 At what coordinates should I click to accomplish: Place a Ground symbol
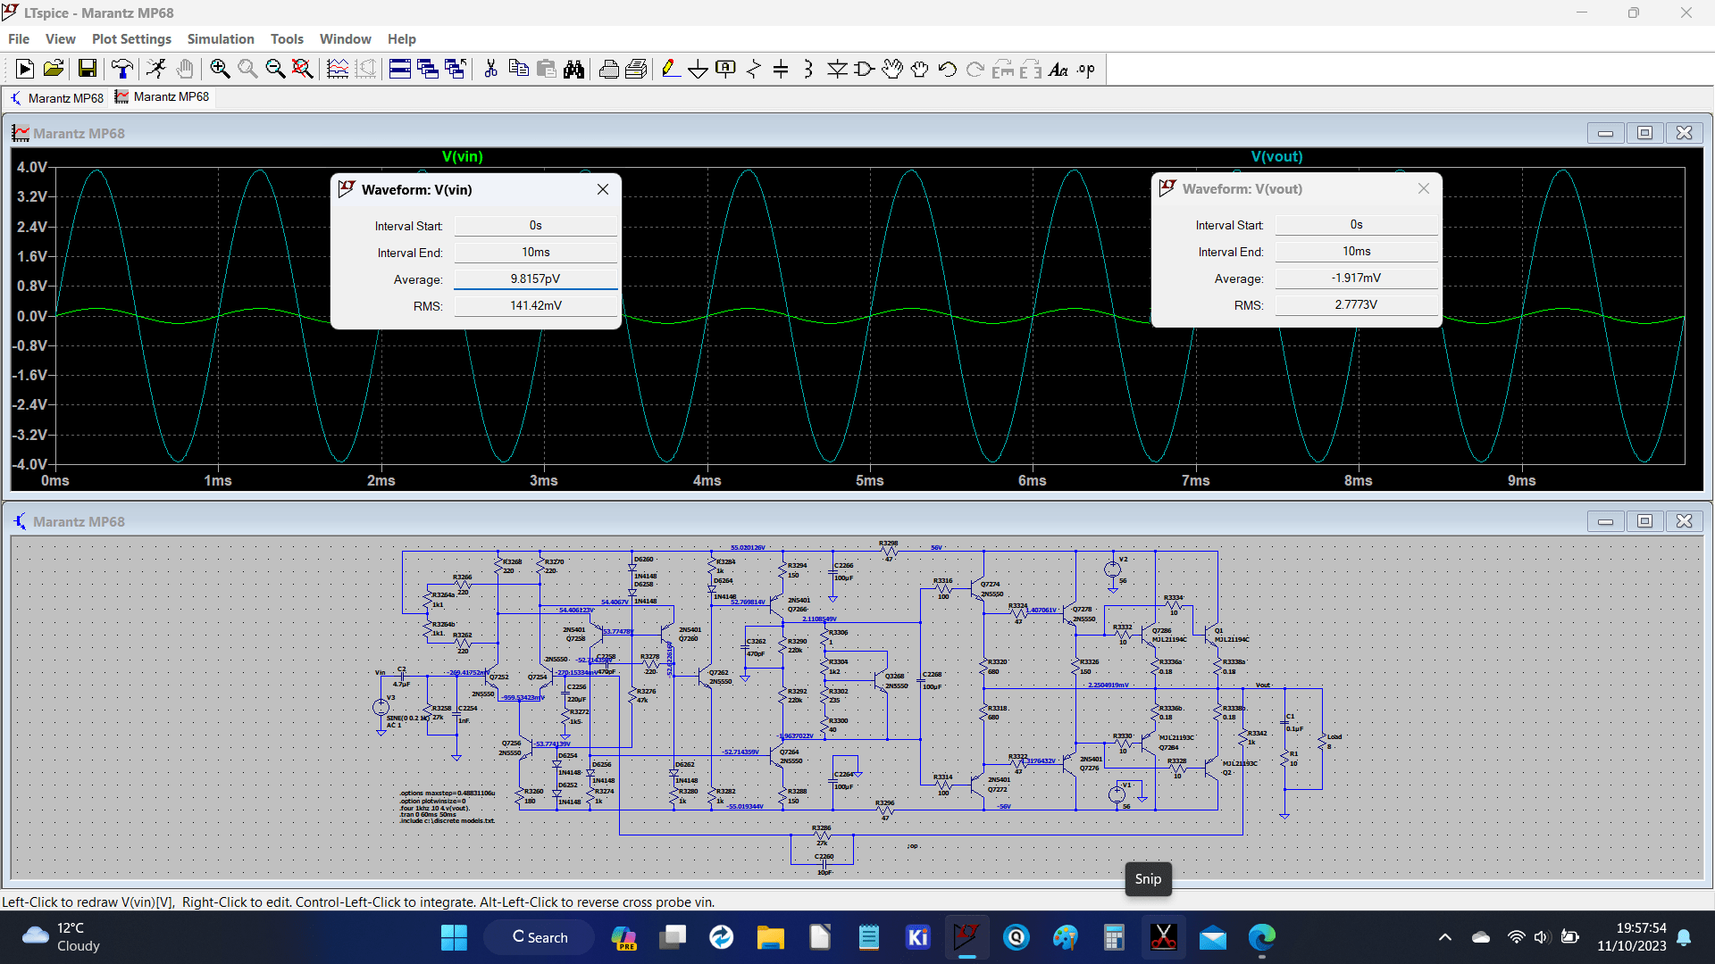click(x=699, y=69)
